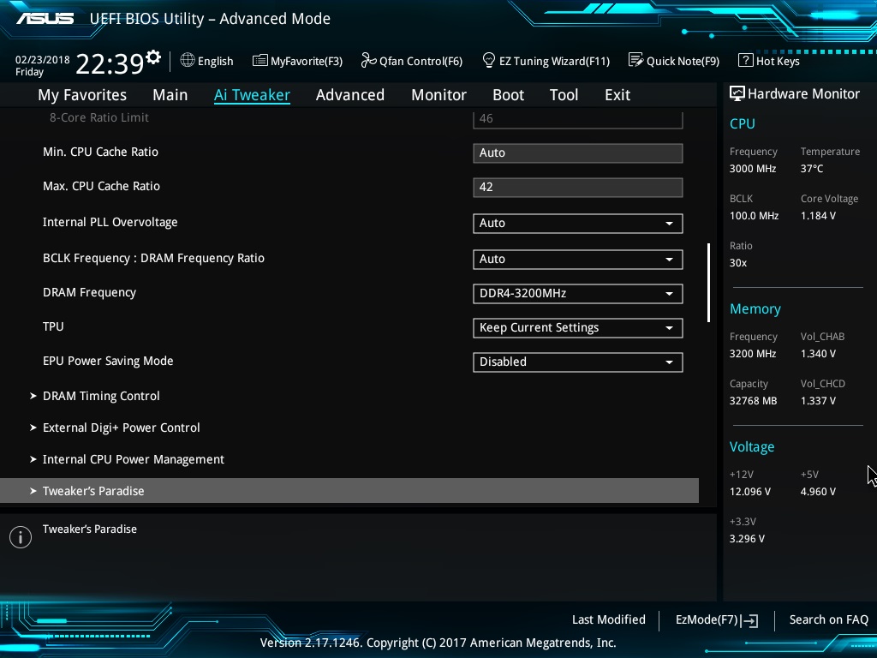
Task: Launch EZ Tuning Wizard bulb icon
Action: point(489,60)
